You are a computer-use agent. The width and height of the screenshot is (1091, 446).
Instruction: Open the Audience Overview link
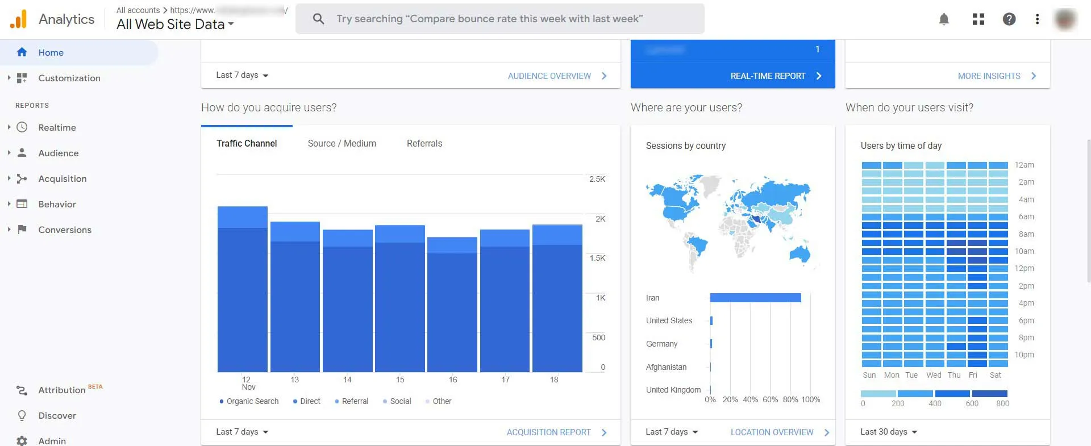tap(557, 76)
